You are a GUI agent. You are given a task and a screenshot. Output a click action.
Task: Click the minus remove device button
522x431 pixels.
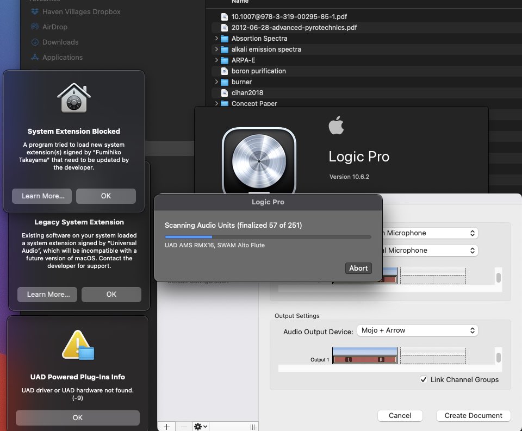[184, 426]
